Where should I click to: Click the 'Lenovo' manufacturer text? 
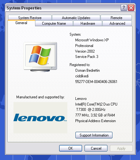point(81,99)
